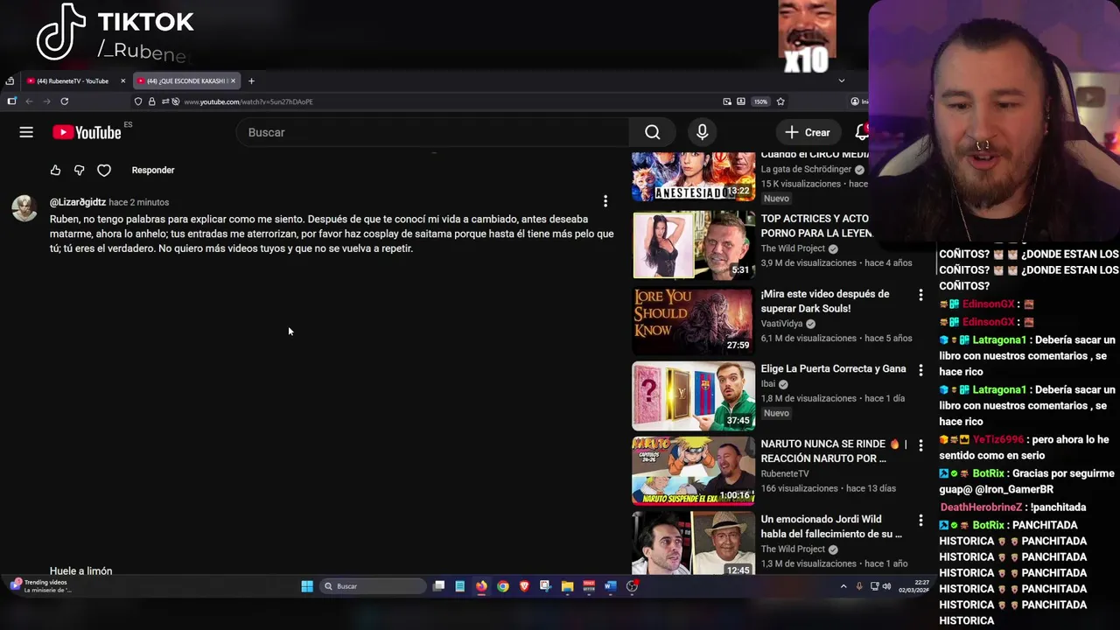
Task: Open Word from the taskbar
Action: click(610, 586)
